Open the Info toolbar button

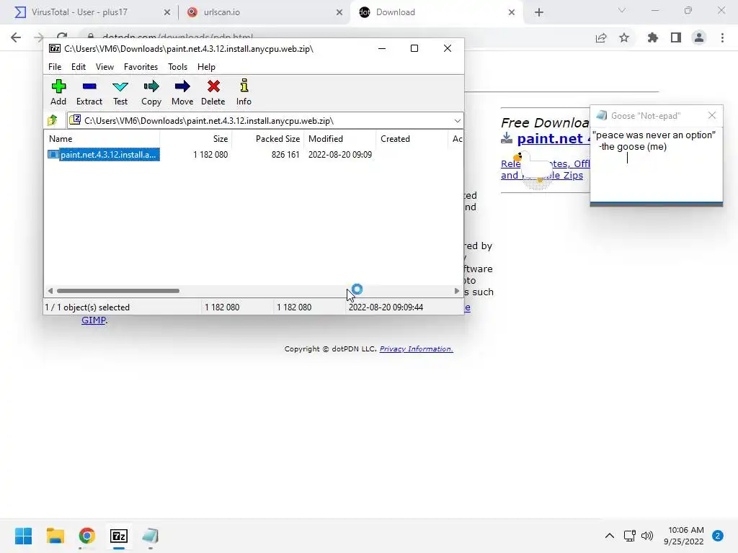click(244, 92)
